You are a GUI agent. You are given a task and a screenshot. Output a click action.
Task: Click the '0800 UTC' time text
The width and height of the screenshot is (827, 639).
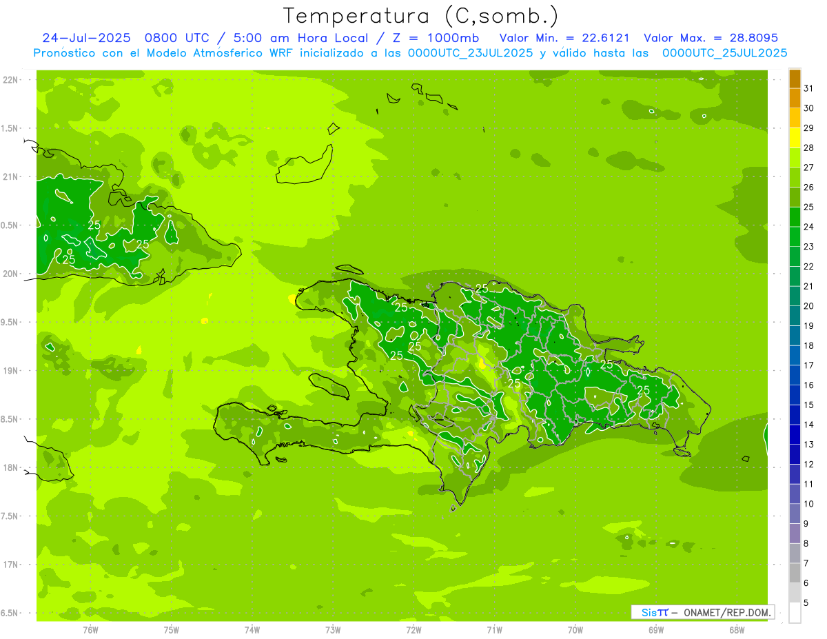point(179,38)
